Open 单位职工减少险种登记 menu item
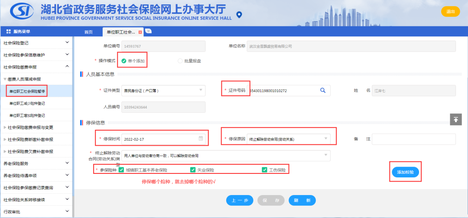 click(36, 103)
